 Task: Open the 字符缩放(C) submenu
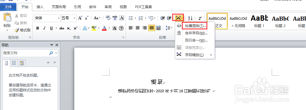[195, 55]
